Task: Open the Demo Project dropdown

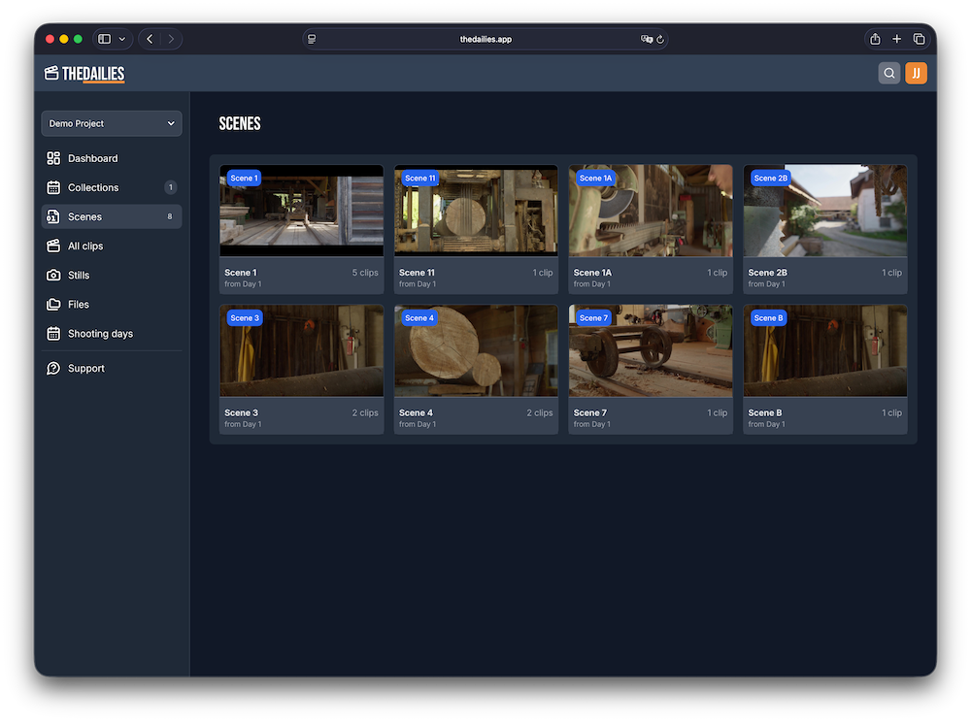Action: (x=111, y=123)
